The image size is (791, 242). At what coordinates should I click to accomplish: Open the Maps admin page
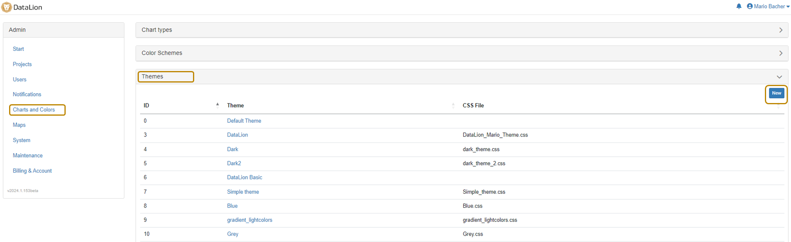tap(19, 125)
